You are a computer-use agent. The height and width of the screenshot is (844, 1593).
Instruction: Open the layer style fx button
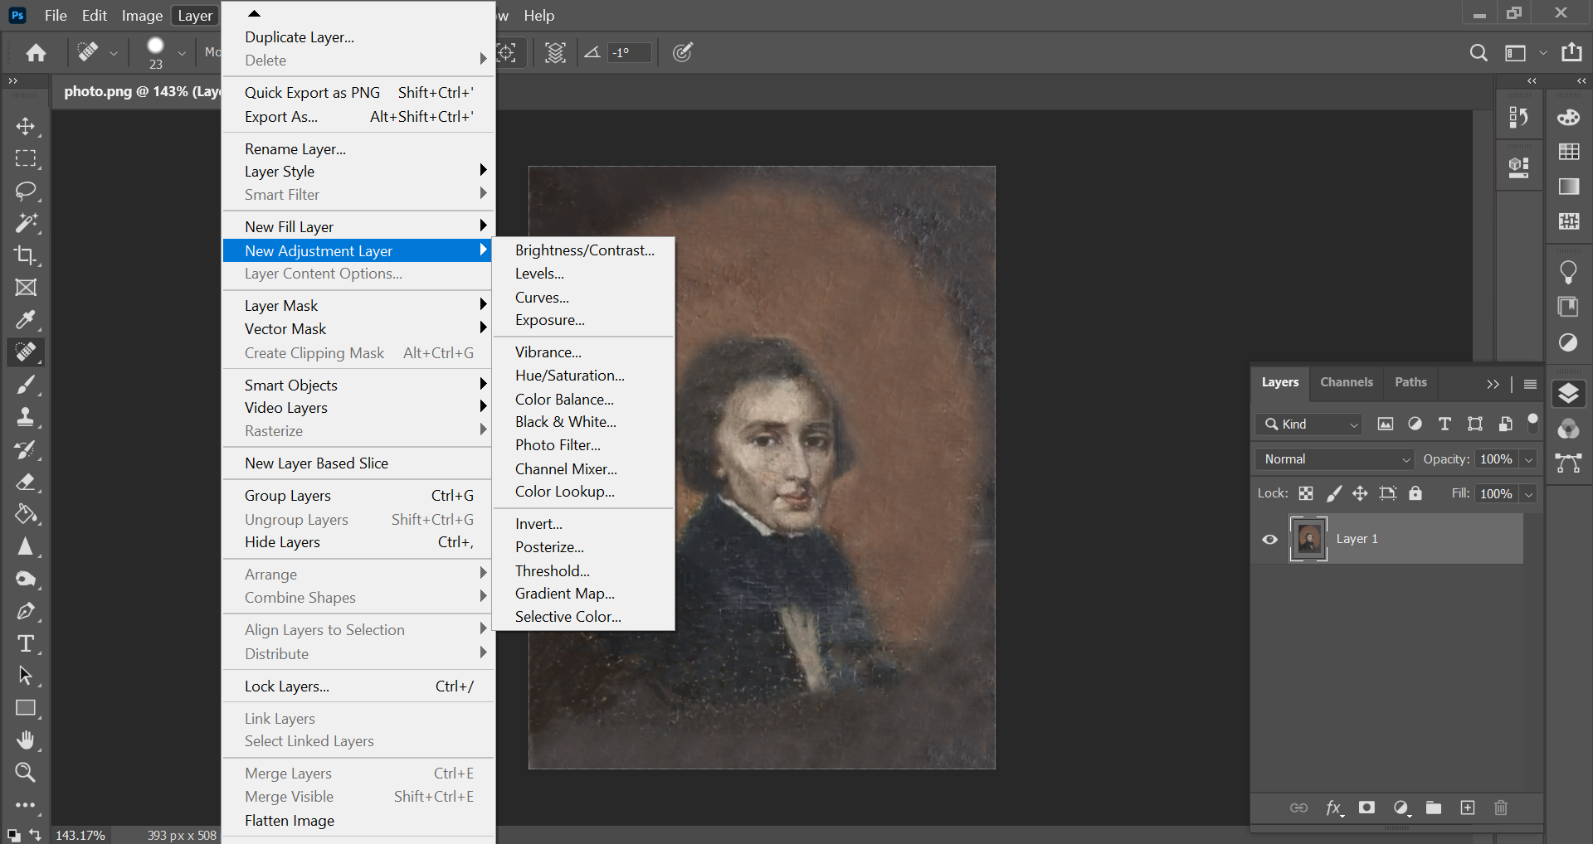1334,808
